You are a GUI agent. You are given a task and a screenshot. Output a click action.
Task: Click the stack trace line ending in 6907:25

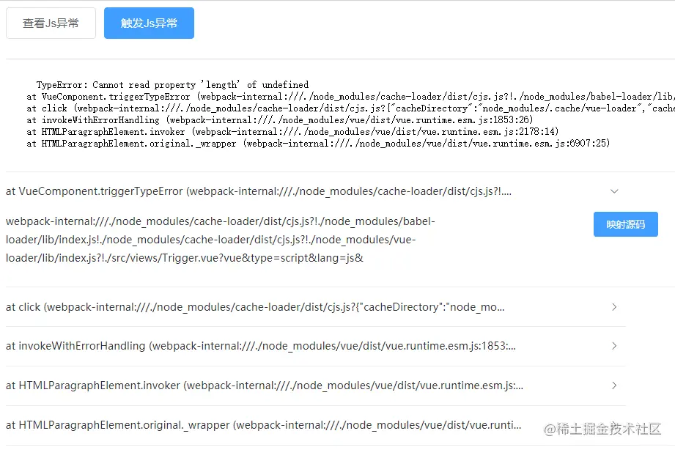click(318, 144)
